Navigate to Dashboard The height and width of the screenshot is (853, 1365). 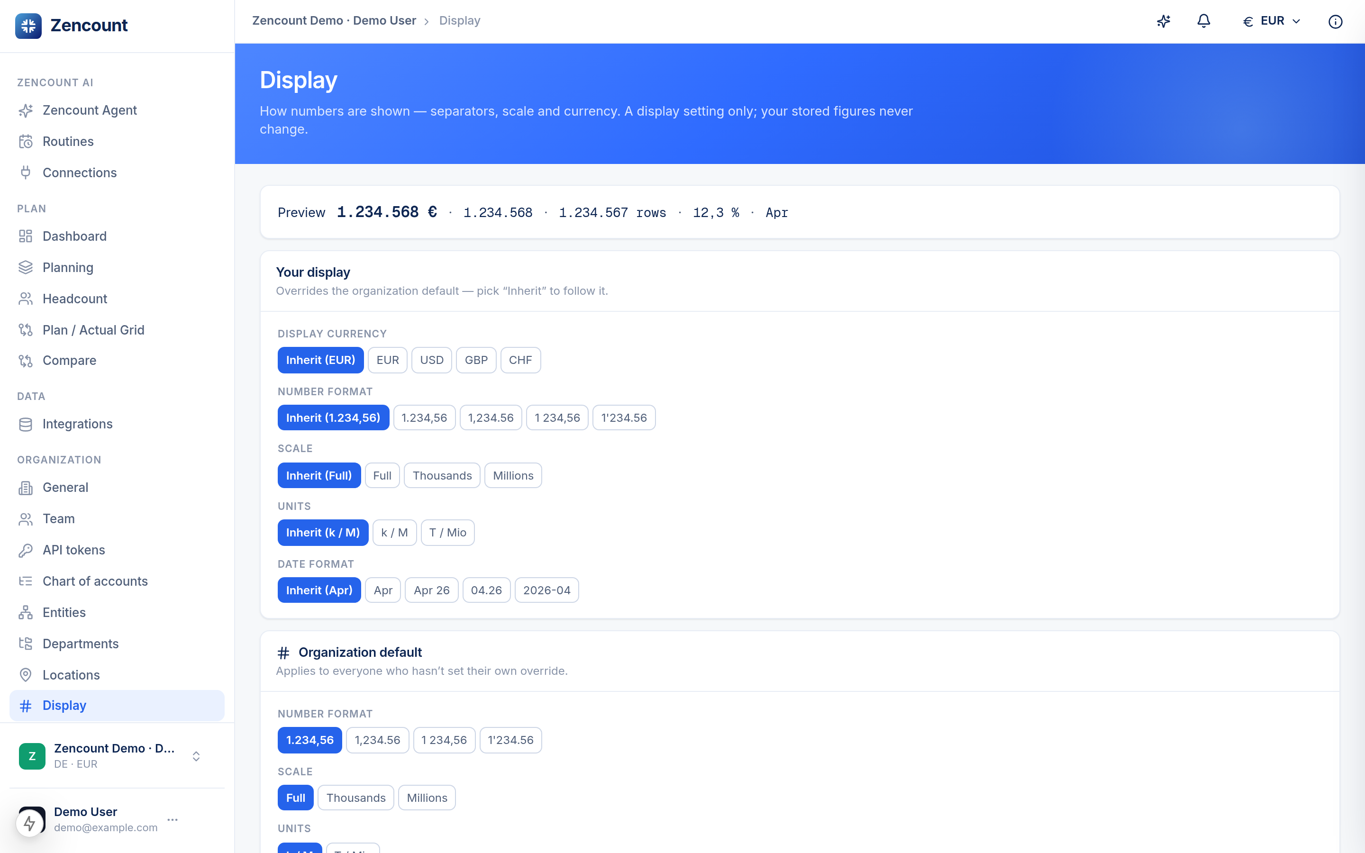[117, 236]
